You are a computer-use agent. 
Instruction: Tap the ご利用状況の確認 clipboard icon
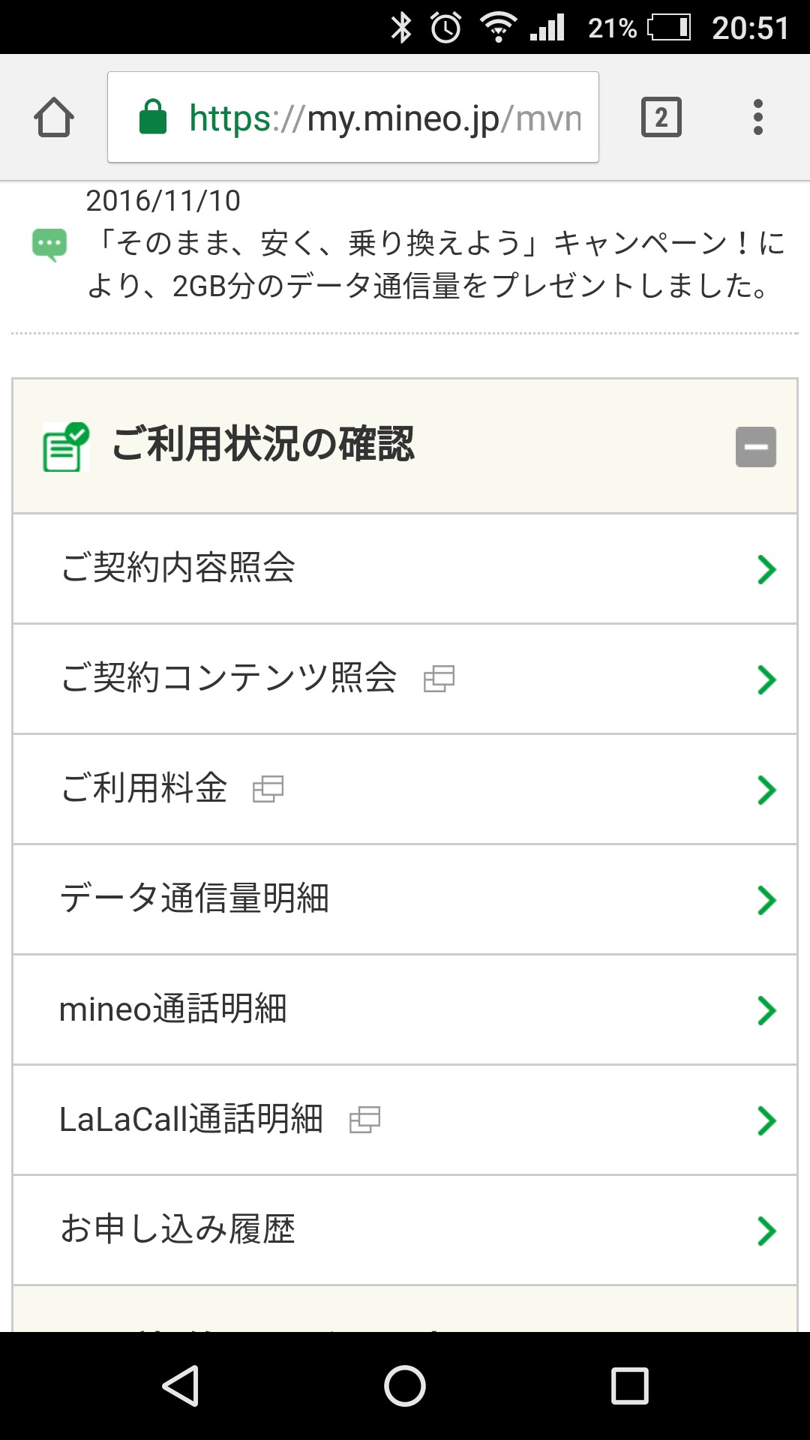click(66, 446)
